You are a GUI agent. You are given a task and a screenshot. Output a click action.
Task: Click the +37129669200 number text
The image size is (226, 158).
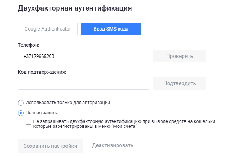pos(39,56)
